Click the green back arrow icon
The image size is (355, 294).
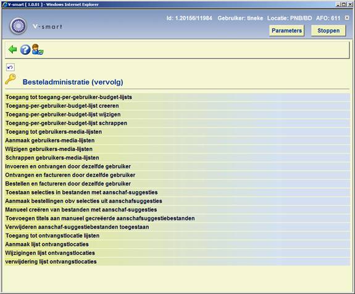[12, 49]
